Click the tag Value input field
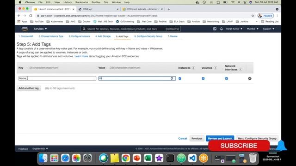296x166 pixels. pyautogui.click(x=137, y=78)
